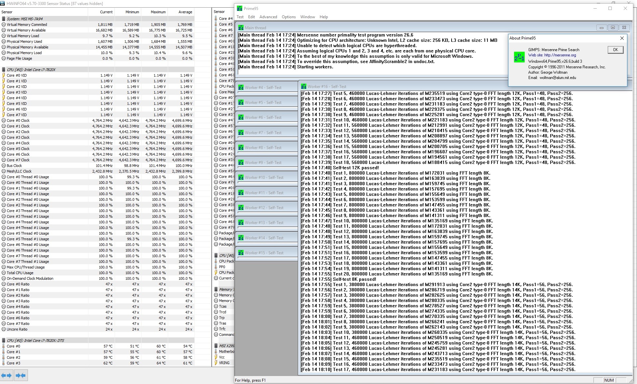Click the Worker #6 Self-Test window icon
The width and height of the screenshot is (637, 384).
coord(241,117)
